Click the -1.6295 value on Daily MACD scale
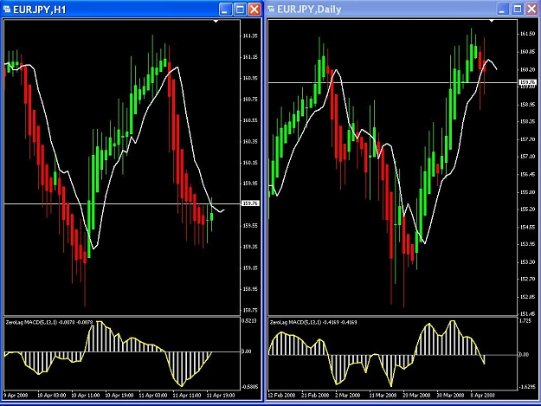The width and height of the screenshot is (541, 406). 527,387
